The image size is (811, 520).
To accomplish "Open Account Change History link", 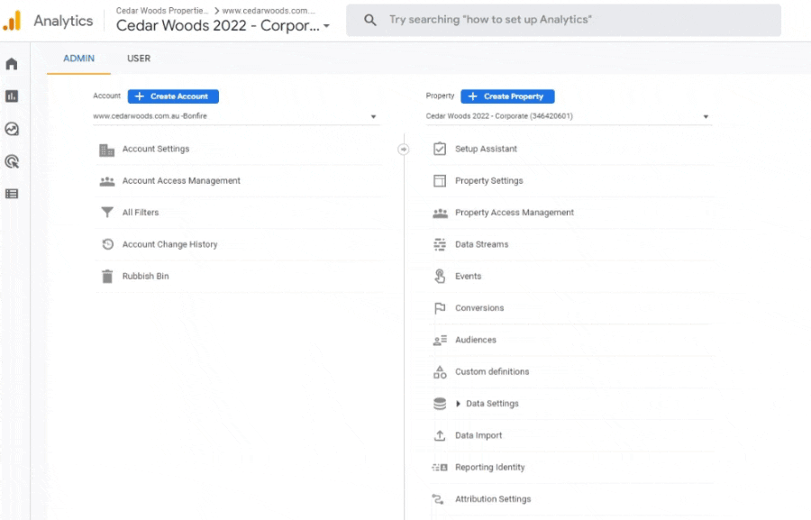I will click(169, 244).
